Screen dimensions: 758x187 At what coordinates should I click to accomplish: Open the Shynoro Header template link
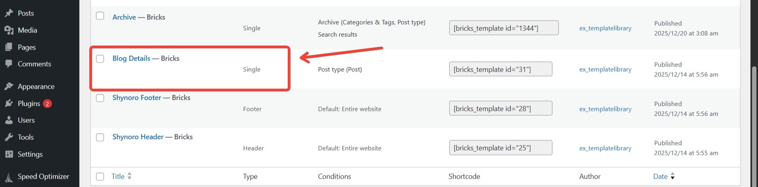coord(138,137)
